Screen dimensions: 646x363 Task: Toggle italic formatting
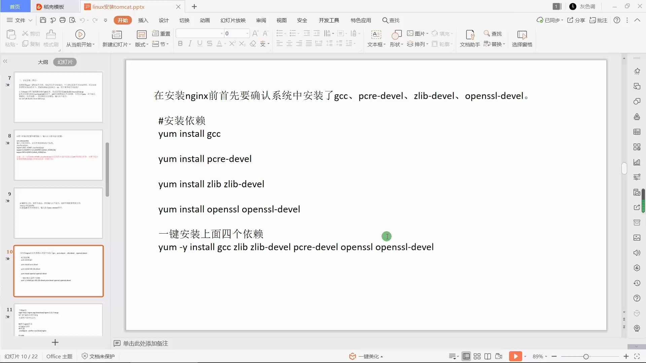point(190,43)
